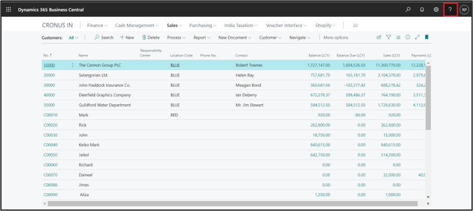Open the app launcher waffle icon
The height and width of the screenshot is (211, 473).
pos(8,10)
